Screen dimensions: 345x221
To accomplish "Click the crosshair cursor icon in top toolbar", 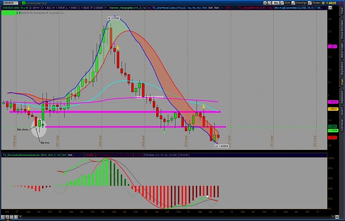I will pos(265,3).
